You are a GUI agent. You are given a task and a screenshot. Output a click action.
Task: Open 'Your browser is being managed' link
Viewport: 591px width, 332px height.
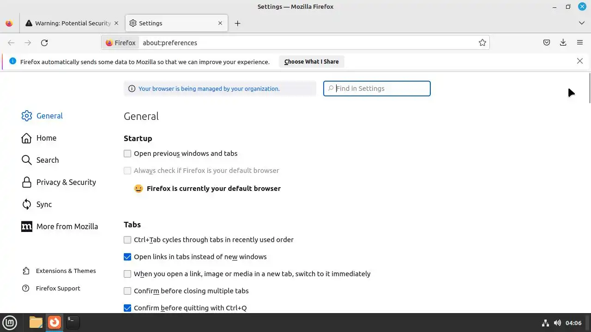[x=209, y=89]
